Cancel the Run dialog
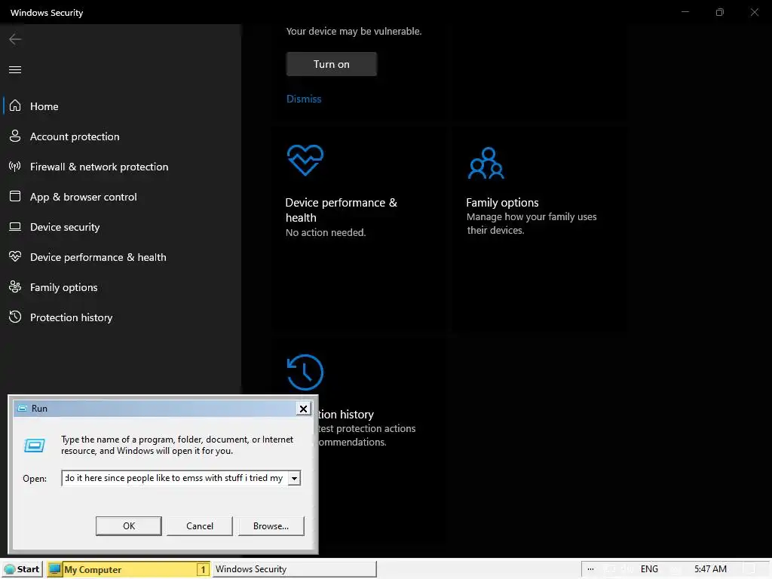Viewport: 772px width, 579px height. pyautogui.click(x=199, y=525)
